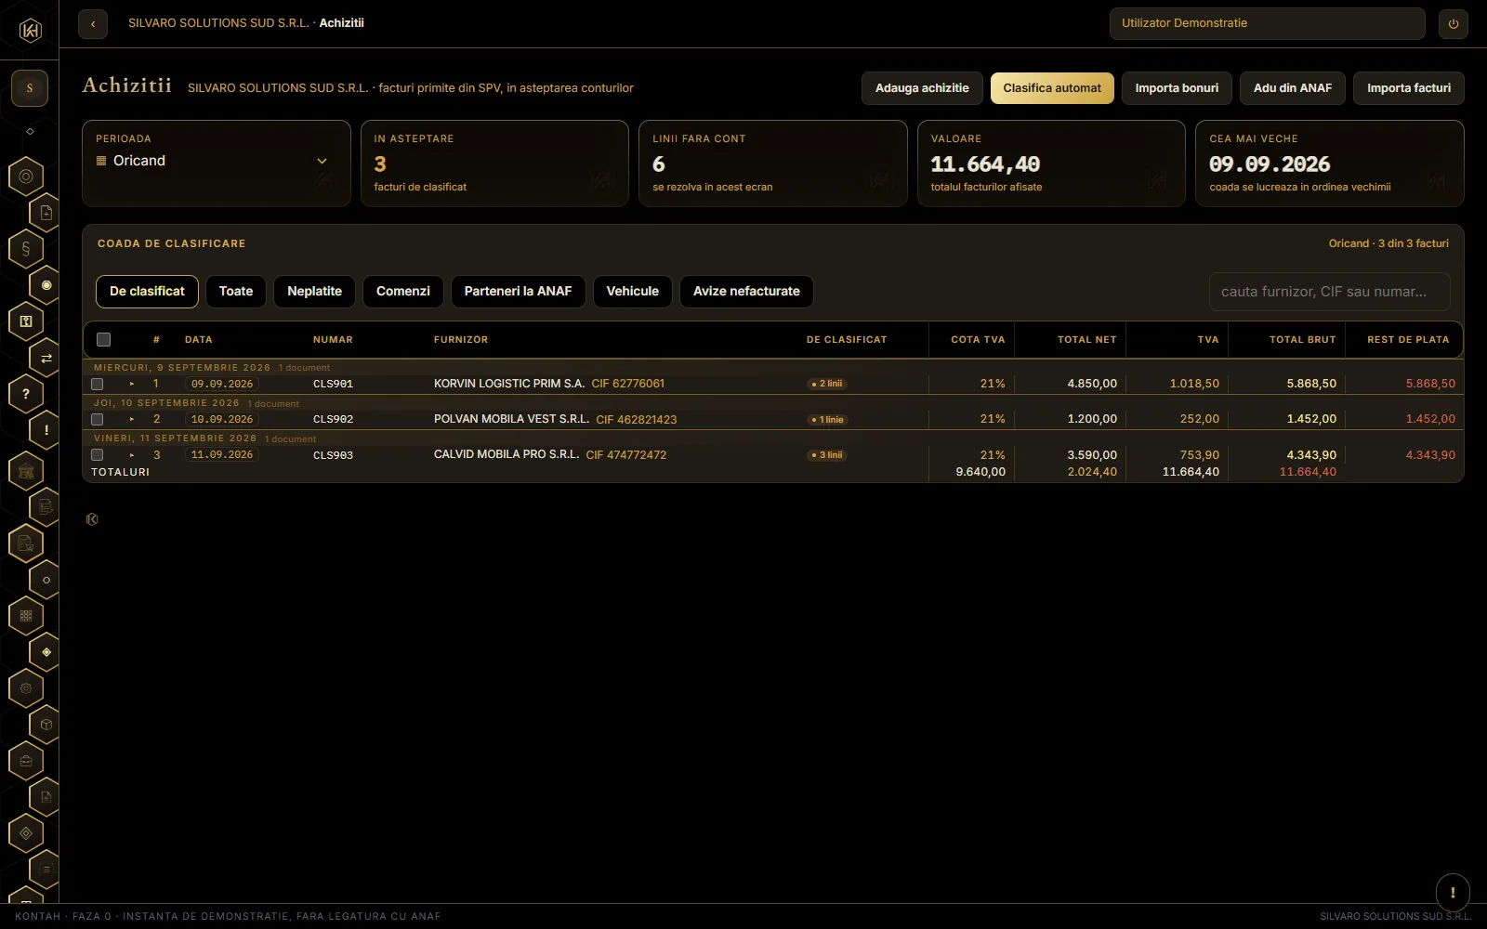1487x929 pixels.
Task: Click the Adauga achizitie button
Action: tap(922, 88)
